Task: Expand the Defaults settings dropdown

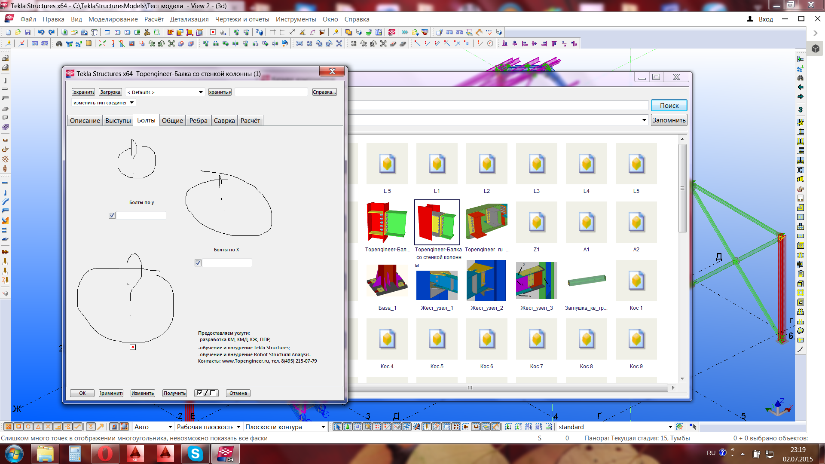Action: [x=200, y=92]
